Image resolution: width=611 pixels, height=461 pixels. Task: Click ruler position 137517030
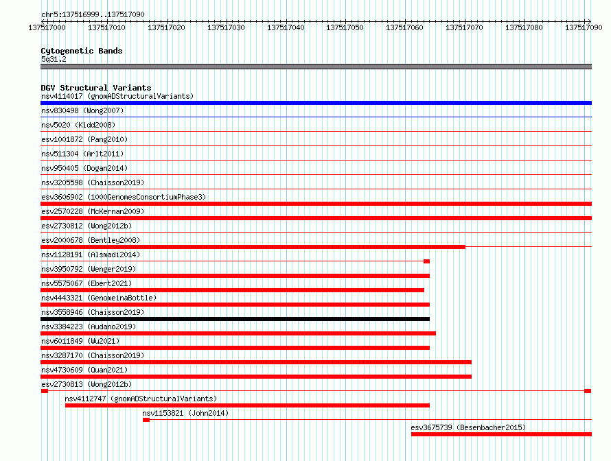click(226, 27)
